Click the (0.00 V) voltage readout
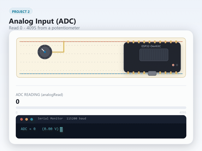 coord(50,129)
